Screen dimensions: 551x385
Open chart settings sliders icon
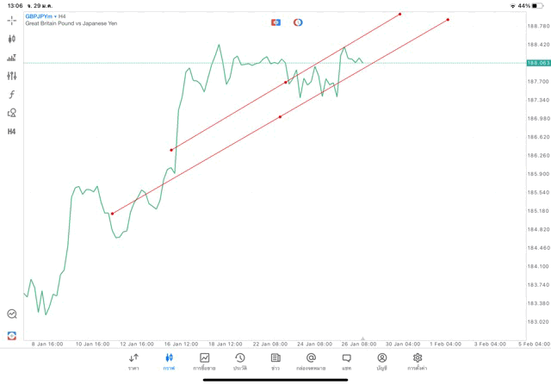coord(12,76)
